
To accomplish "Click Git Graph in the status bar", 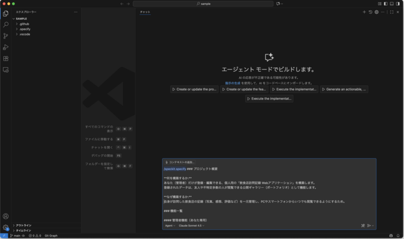I will [x=51, y=236].
